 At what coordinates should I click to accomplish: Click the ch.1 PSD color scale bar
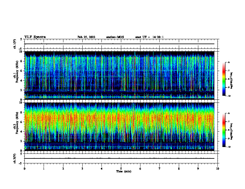click(224, 79)
